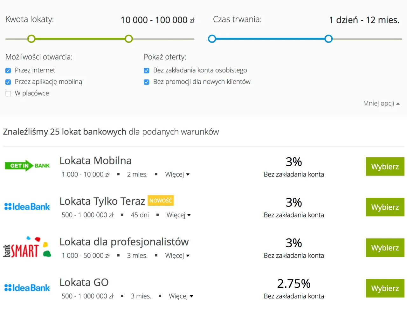Open Więcej dropdown for Lokata Tylko Teraz

click(178, 215)
